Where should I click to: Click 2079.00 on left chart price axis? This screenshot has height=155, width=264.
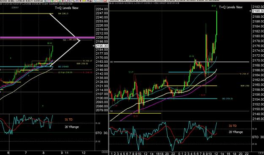(x=101, y=110)
